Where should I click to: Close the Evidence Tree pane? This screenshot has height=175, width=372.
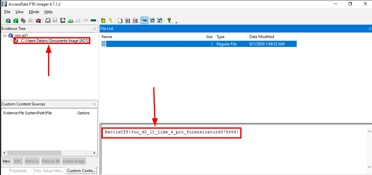94,29
